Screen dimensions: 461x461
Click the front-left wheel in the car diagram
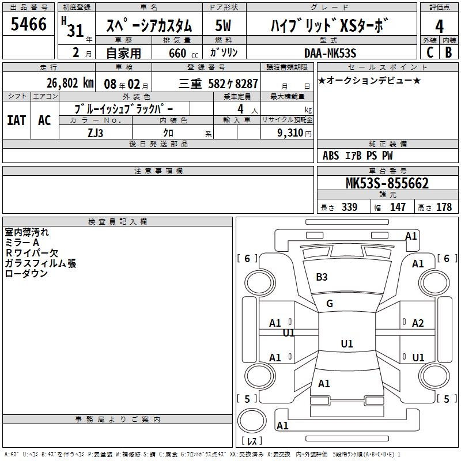pos(259,281)
